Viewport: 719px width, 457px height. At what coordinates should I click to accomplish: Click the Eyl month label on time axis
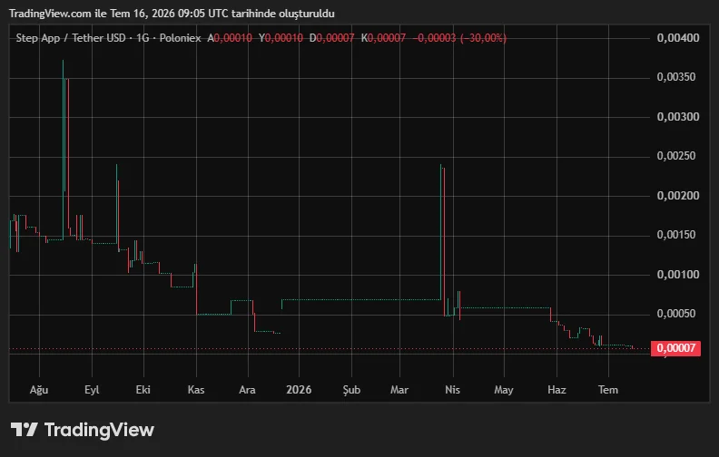(92, 390)
